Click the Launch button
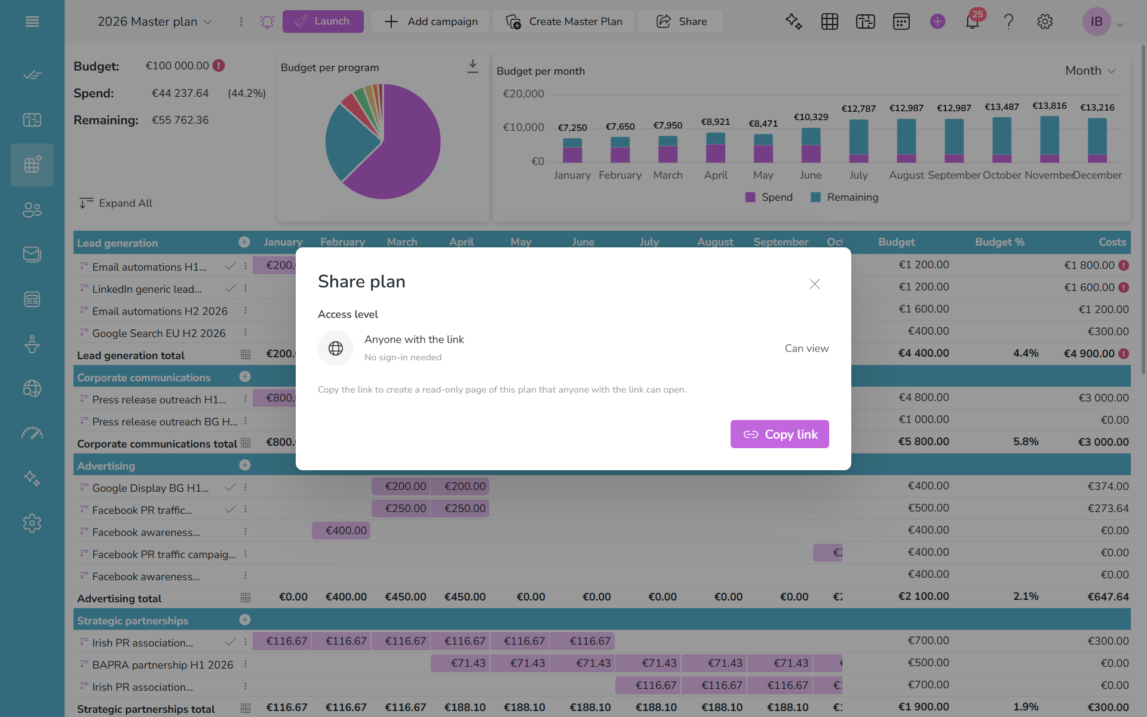The width and height of the screenshot is (1147, 717). click(323, 22)
